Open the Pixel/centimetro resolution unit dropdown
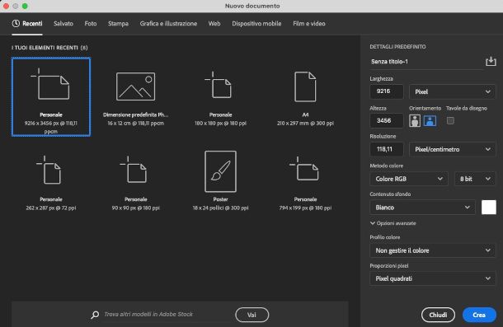The image size is (503, 327). click(x=453, y=149)
